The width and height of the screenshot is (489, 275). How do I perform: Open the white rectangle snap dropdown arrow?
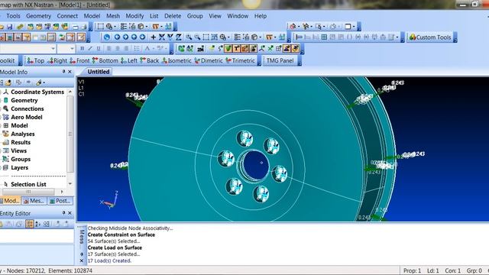(354, 27)
